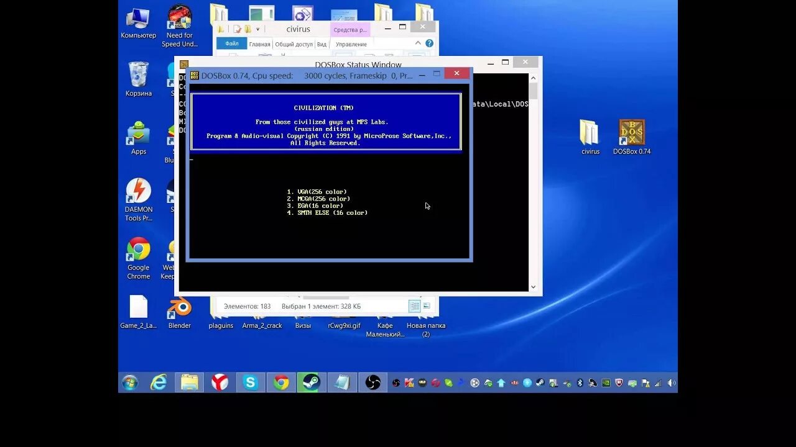The width and height of the screenshot is (796, 447).
Task: Open quick access toolbar dropdown in Explorer
Action: (x=257, y=29)
